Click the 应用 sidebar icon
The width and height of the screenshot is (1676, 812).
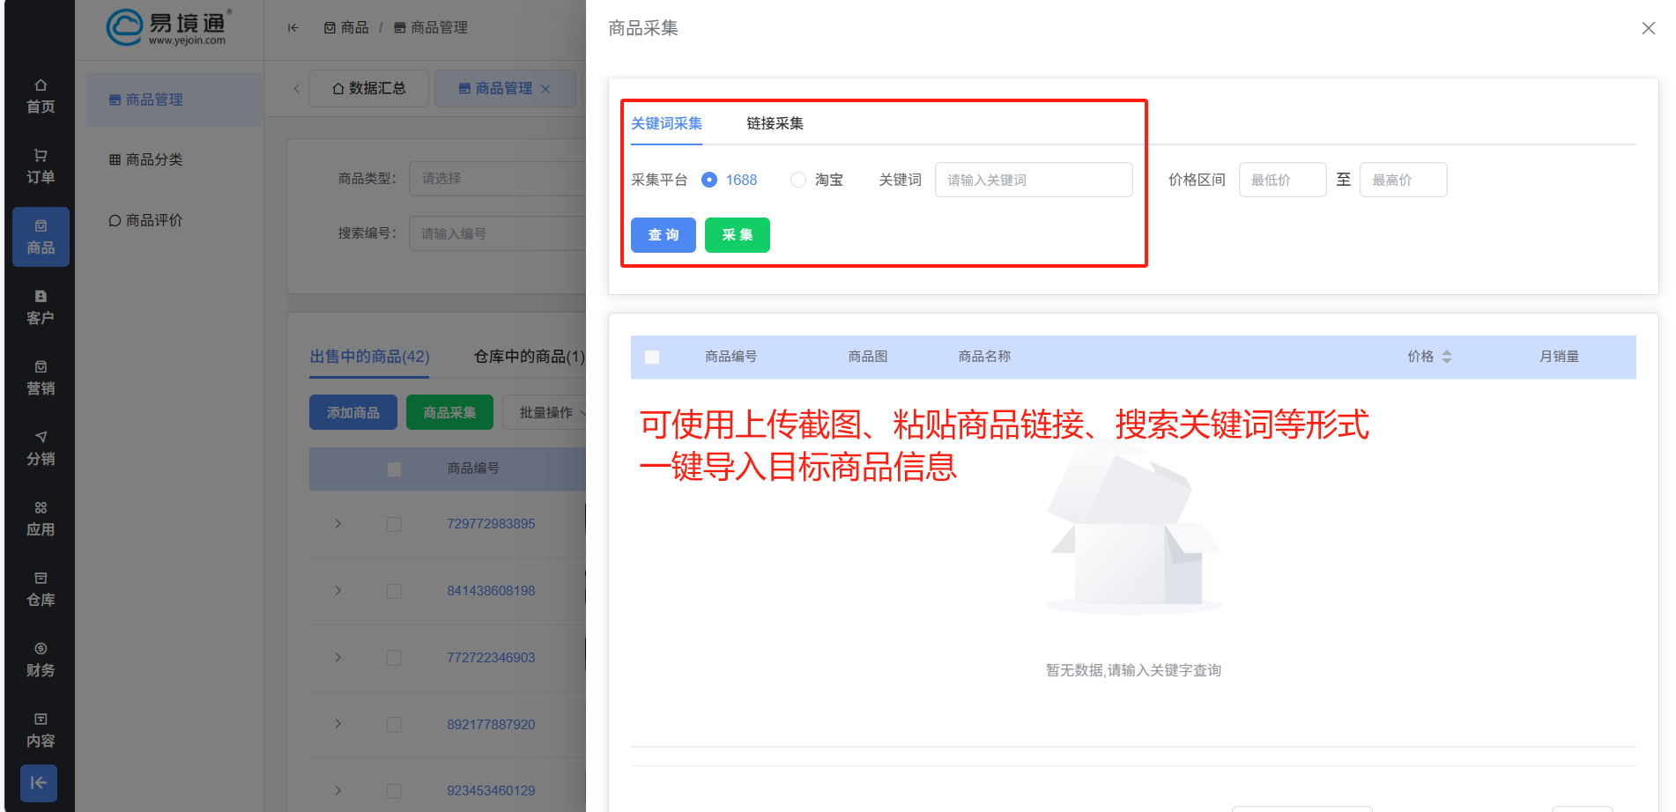coord(40,518)
